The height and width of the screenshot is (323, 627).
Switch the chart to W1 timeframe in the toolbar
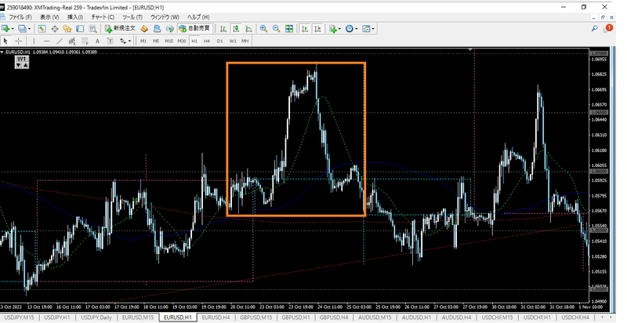click(233, 41)
